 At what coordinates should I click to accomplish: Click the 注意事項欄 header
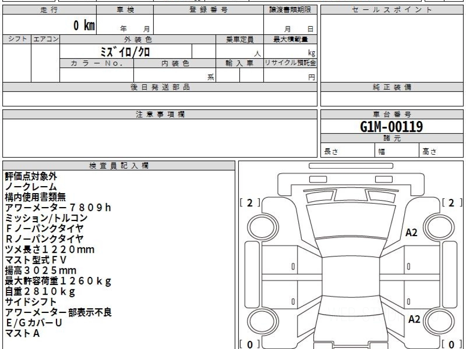160,114
